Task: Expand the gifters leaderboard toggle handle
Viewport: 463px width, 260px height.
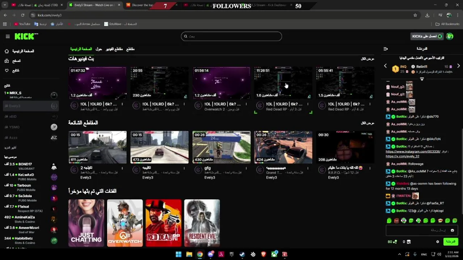Action: pos(422,79)
